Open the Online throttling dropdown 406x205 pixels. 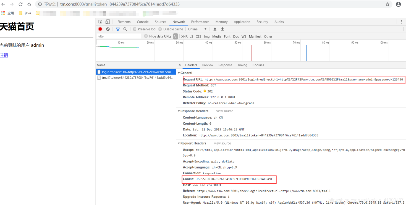(197, 29)
